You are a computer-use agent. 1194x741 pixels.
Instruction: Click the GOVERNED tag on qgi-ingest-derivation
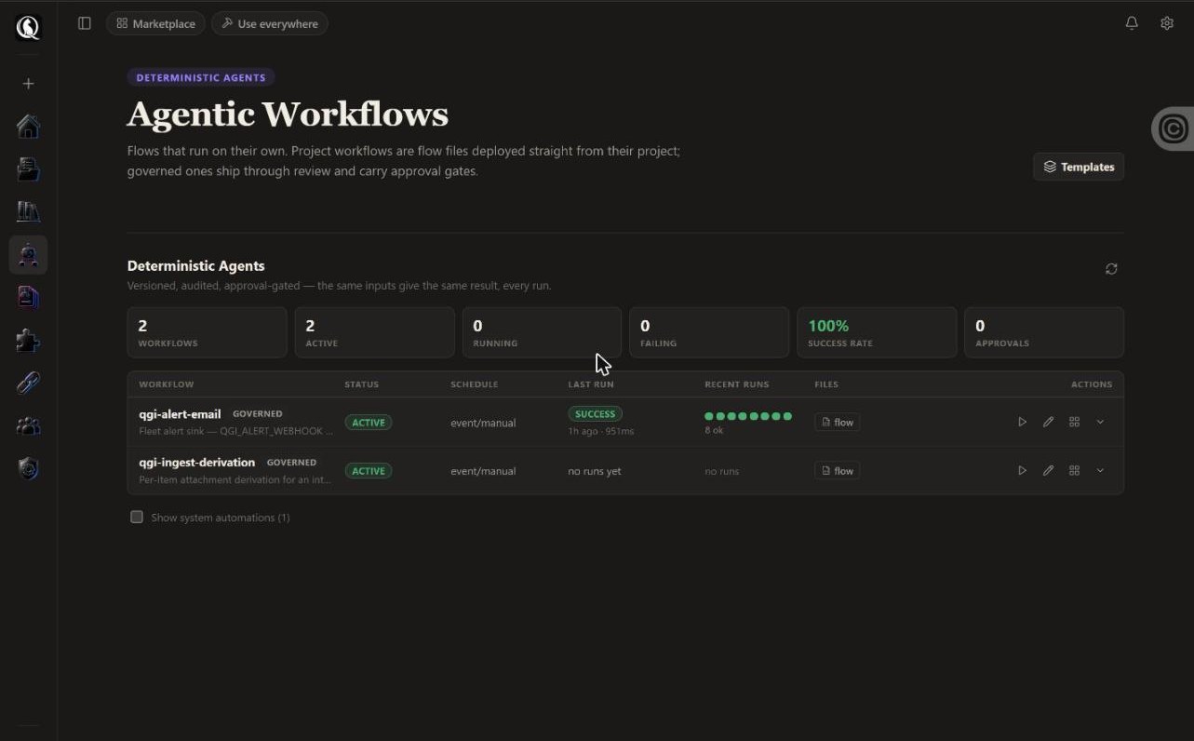click(x=291, y=462)
